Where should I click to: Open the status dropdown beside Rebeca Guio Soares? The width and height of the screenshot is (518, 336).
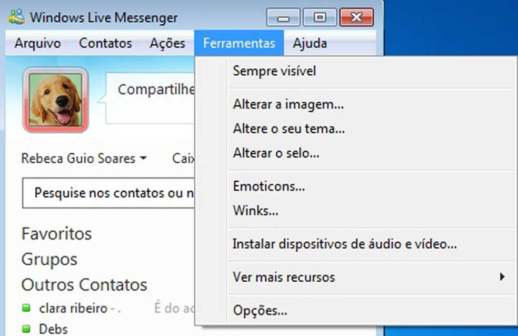coord(143,158)
